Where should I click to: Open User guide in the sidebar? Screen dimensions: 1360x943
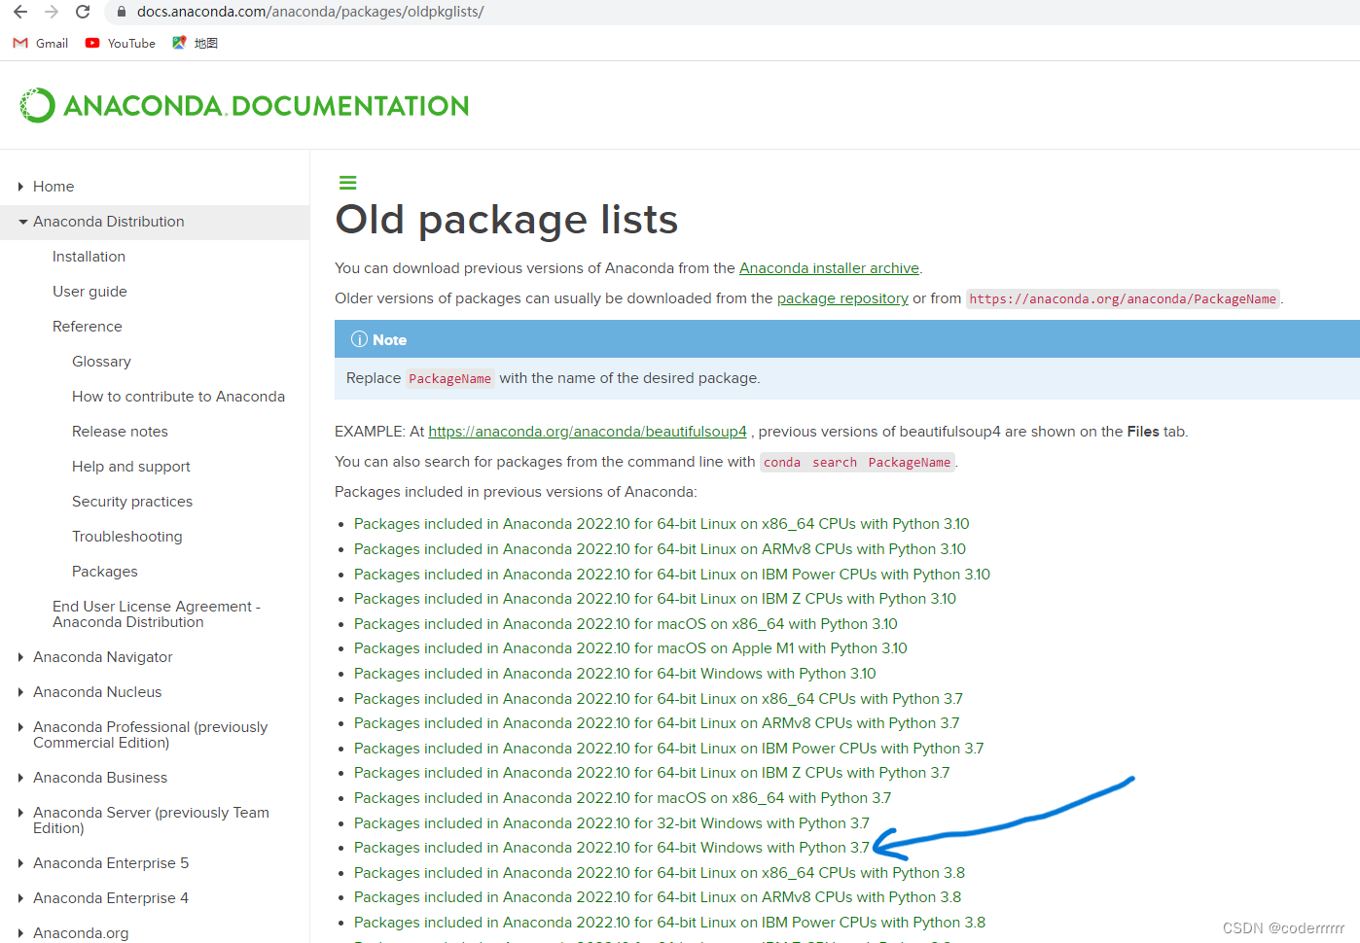click(89, 292)
